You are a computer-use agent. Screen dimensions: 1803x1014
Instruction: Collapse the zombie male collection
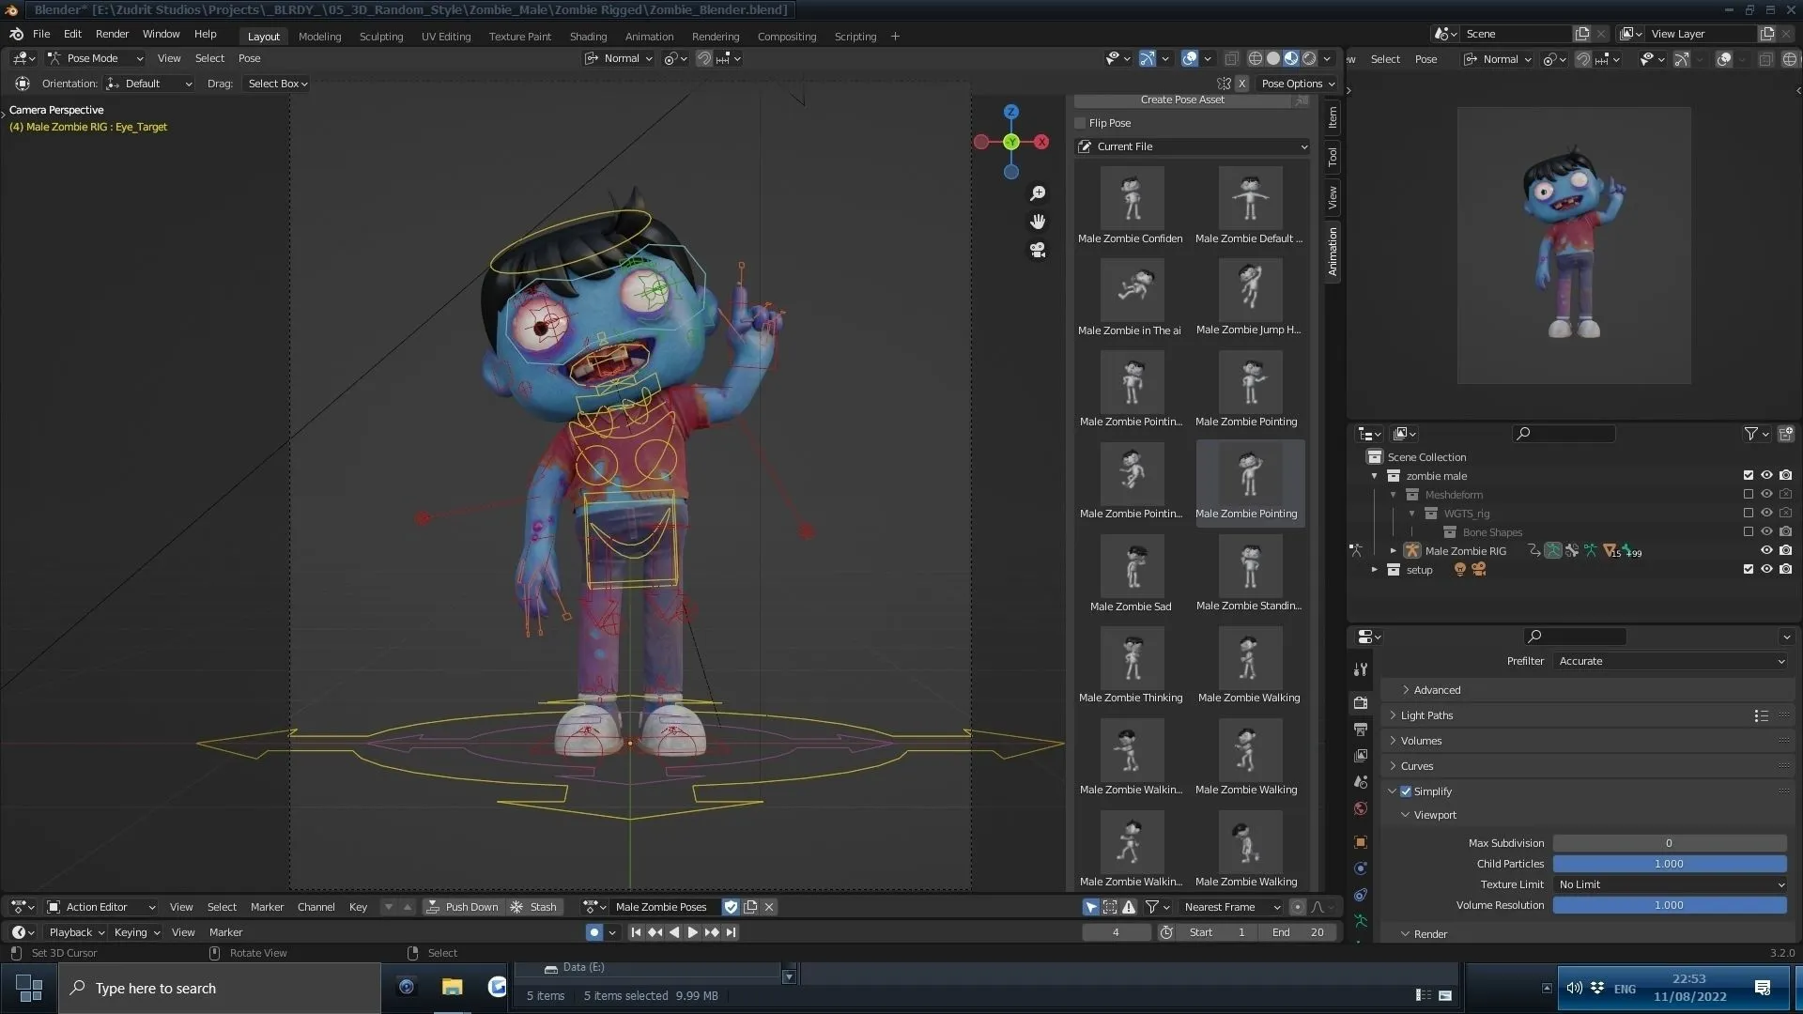coord(1374,476)
